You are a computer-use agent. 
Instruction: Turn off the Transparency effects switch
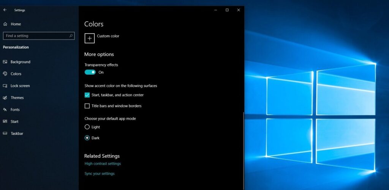click(x=90, y=72)
